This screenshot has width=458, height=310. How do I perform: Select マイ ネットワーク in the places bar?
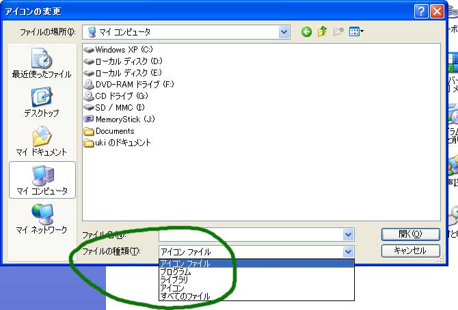point(42,219)
